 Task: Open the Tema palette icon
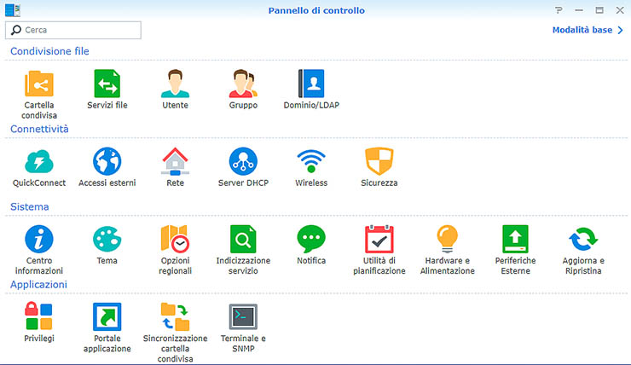[107, 239]
